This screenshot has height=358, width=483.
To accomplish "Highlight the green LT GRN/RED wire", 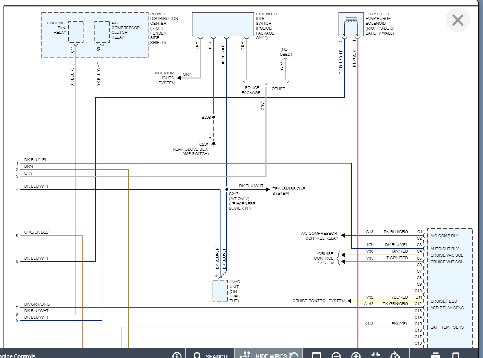I will (382, 262).
